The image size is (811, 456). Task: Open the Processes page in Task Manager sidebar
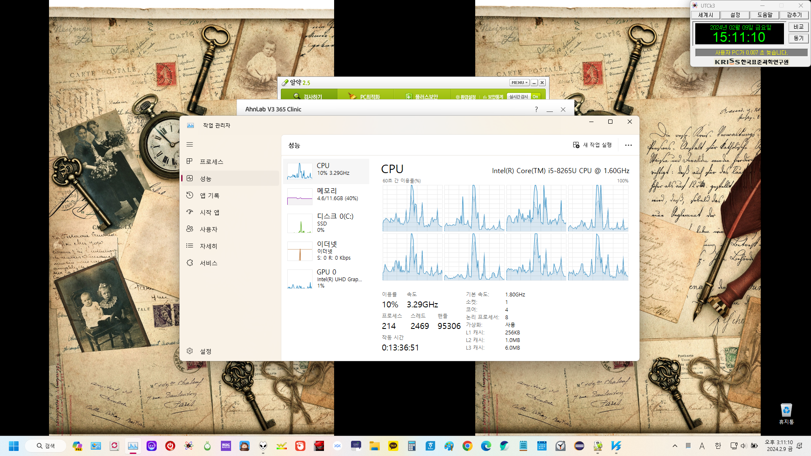[x=230, y=162]
